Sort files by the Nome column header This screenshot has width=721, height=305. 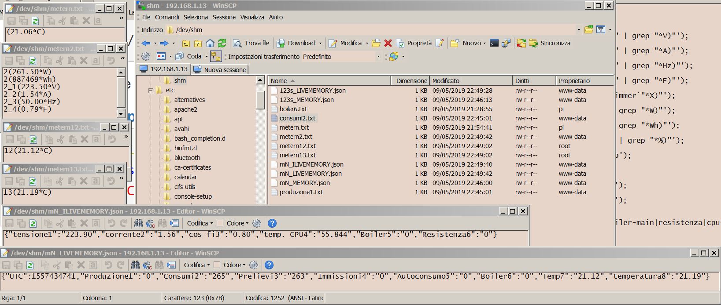329,81
